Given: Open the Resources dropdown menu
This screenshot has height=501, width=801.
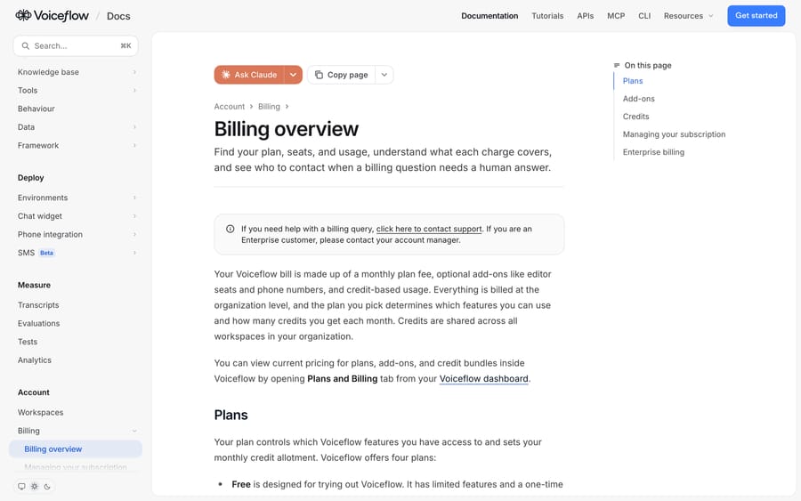Looking at the screenshot, I should [x=688, y=16].
